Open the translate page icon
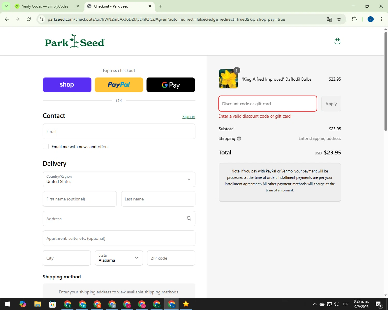 (x=329, y=19)
